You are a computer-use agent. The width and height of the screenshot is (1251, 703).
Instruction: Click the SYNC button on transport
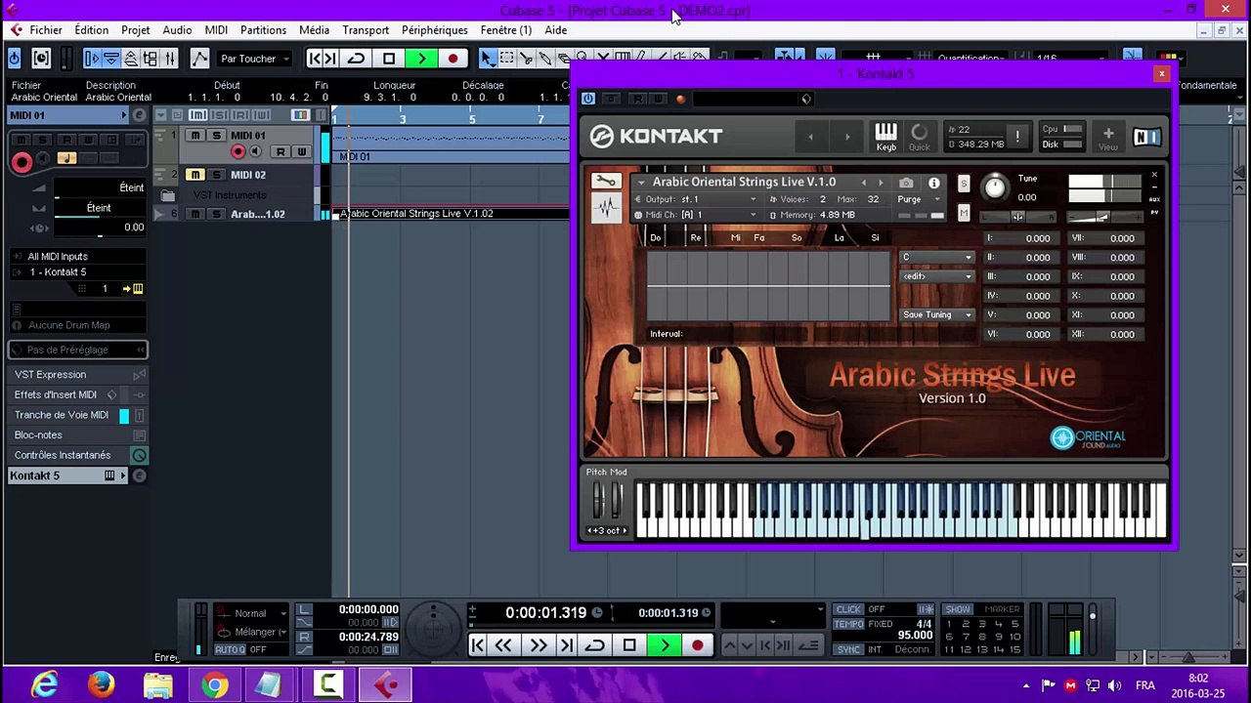[x=848, y=649]
